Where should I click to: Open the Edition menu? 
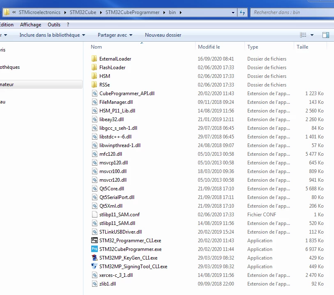pyautogui.click(x=7, y=25)
